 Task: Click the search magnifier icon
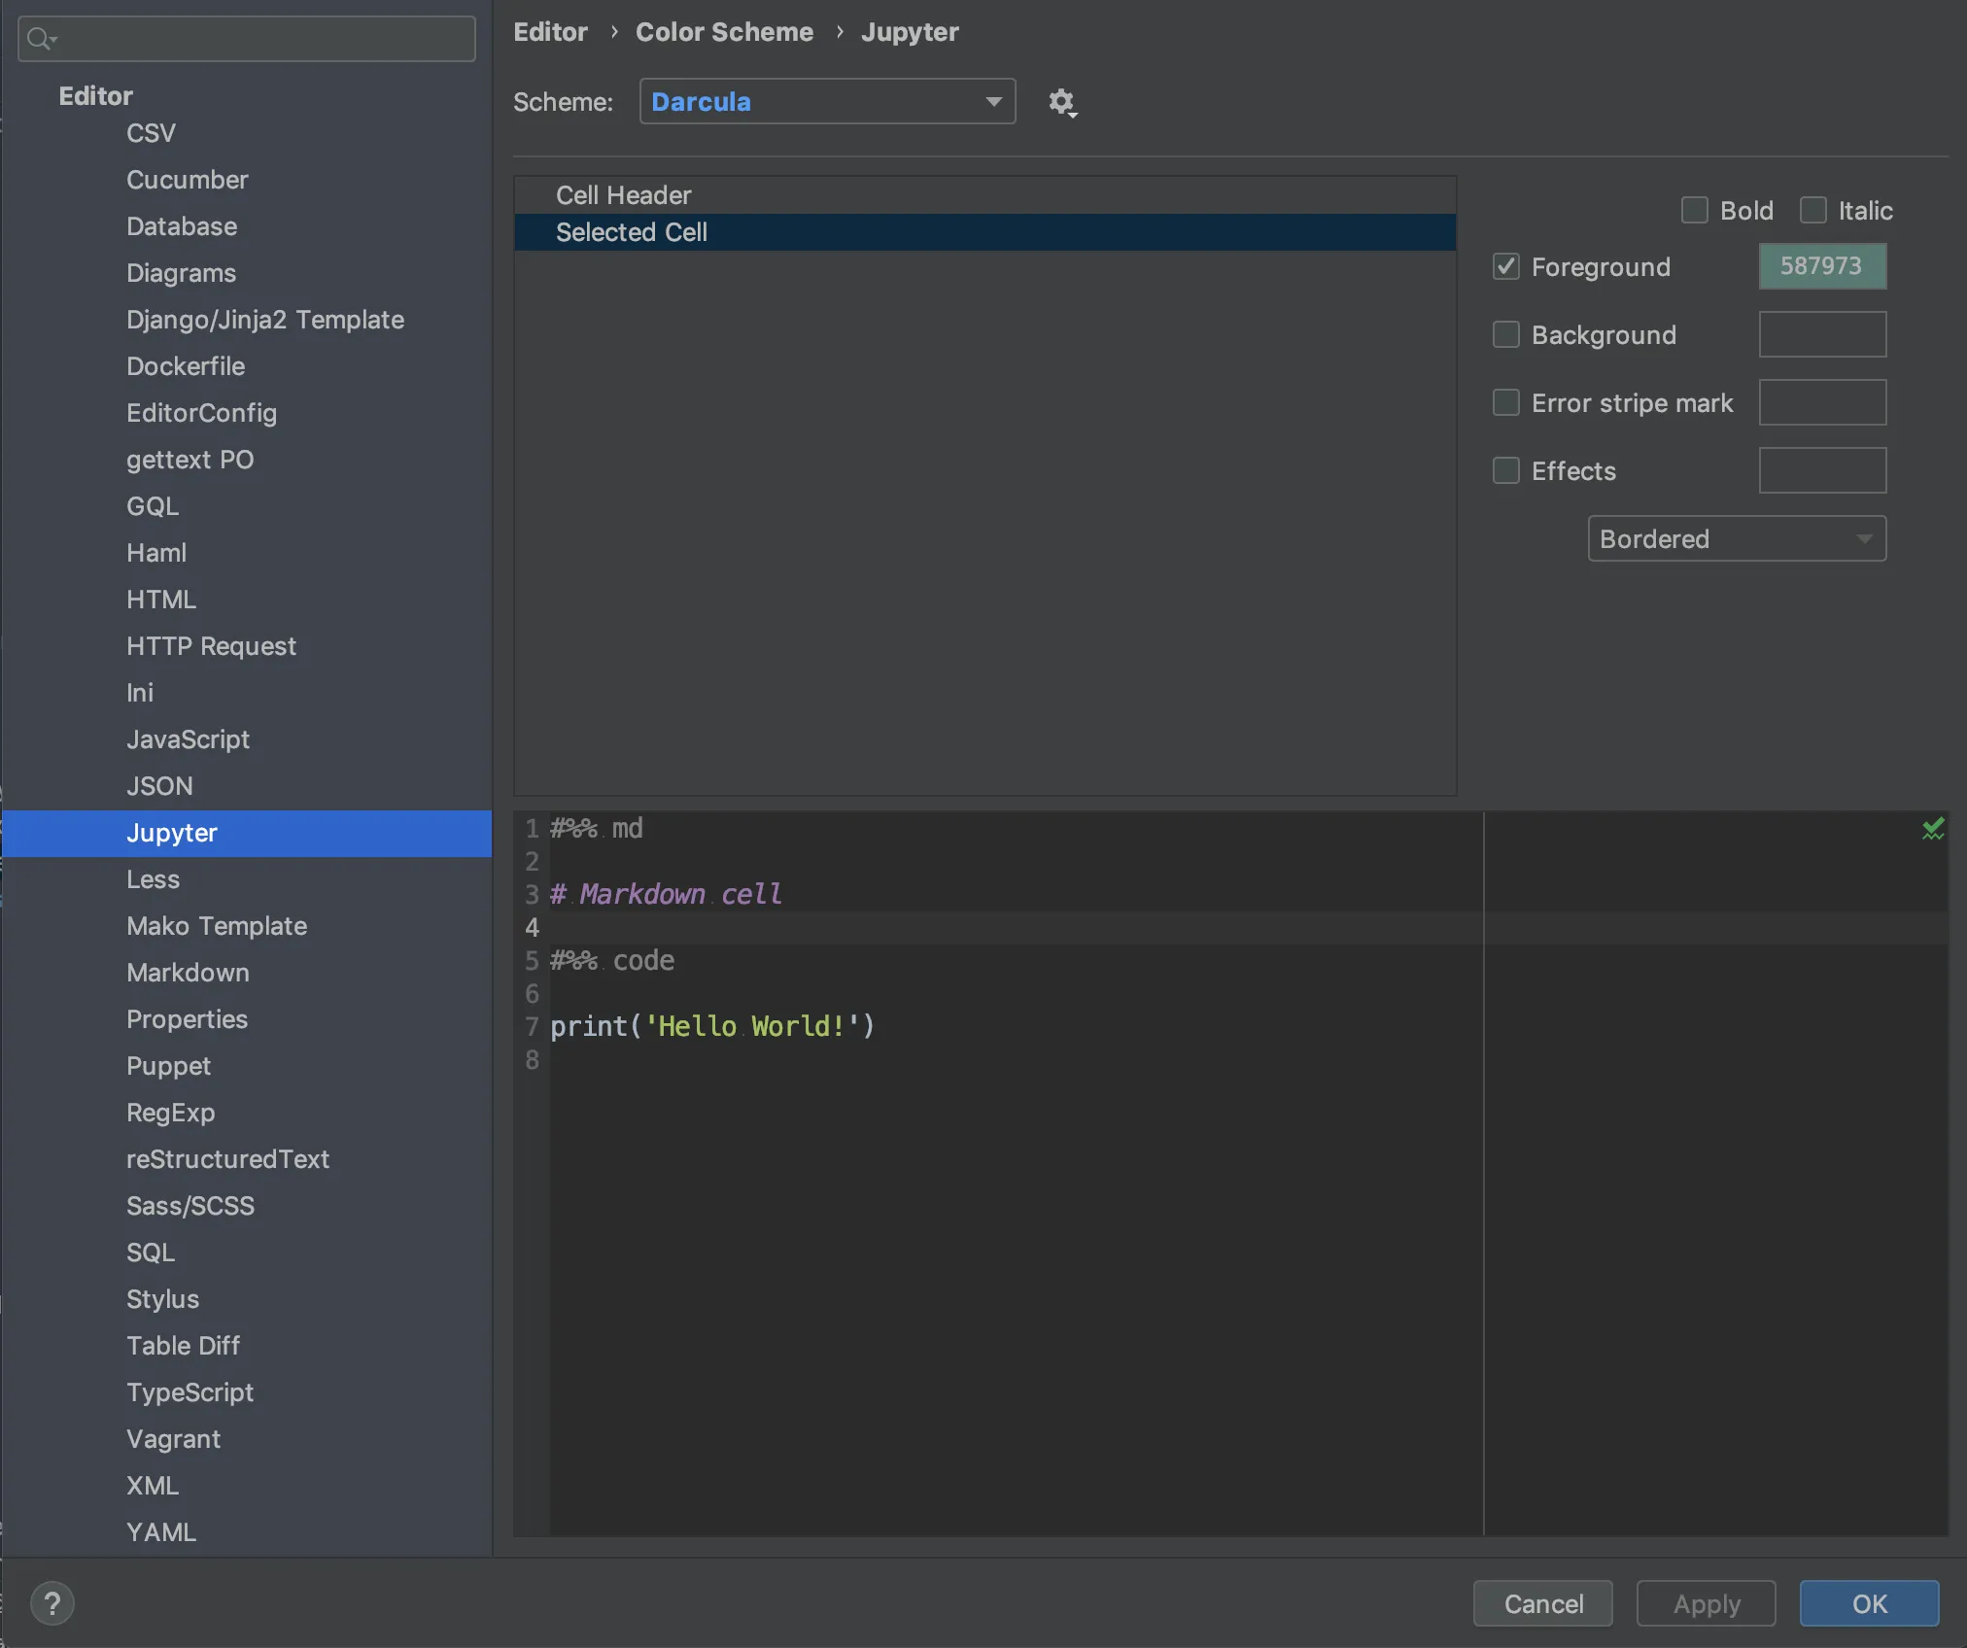[40, 39]
